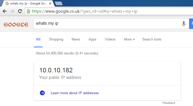This screenshot has width=193, height=106.
Task: Click the Feedback link
Action: tap(169, 103)
